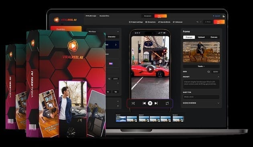The width and height of the screenshot is (253, 147).
Task: Select the Prompt tab
Action: pos(189,37)
